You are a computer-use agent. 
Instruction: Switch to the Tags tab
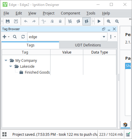tap(30, 45)
